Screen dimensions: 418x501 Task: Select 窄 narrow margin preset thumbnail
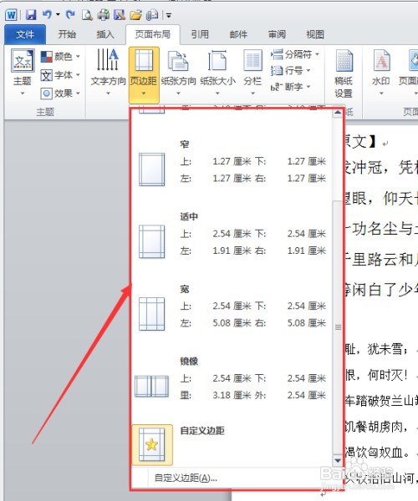point(152,170)
